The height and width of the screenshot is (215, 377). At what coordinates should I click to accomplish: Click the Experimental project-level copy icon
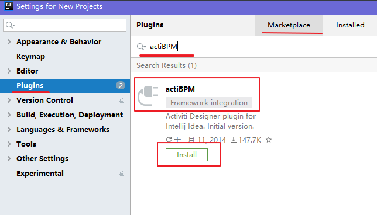[121, 174]
